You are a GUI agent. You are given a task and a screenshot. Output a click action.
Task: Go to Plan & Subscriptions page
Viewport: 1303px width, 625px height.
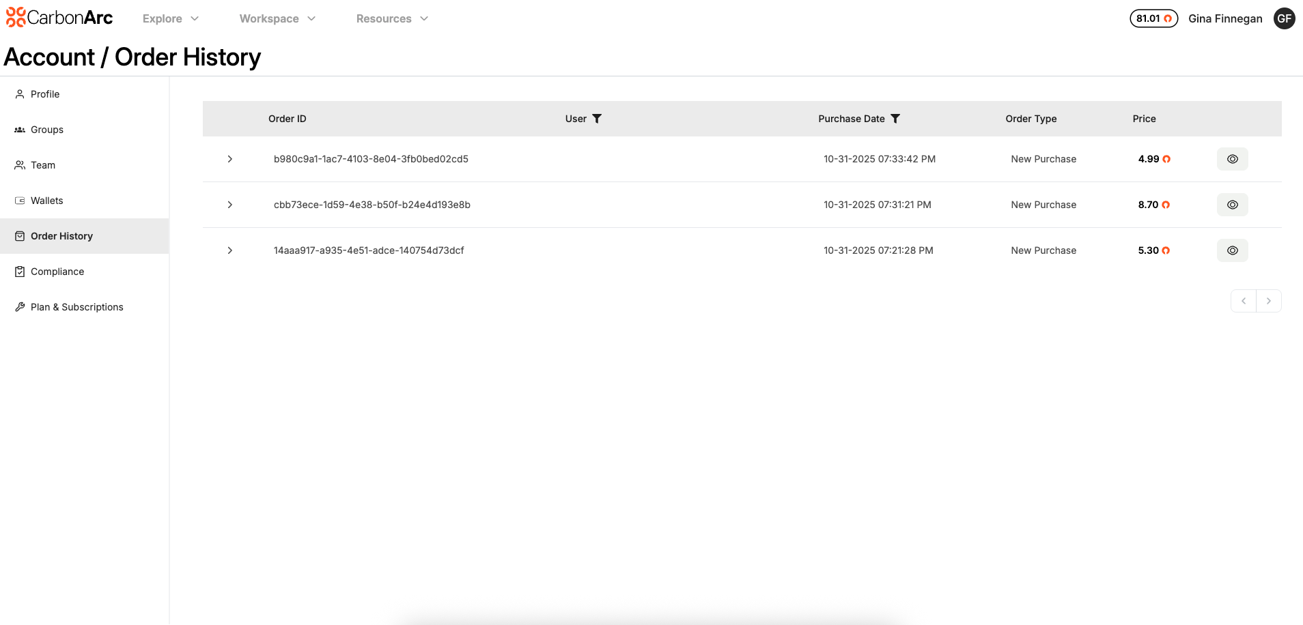coord(76,307)
